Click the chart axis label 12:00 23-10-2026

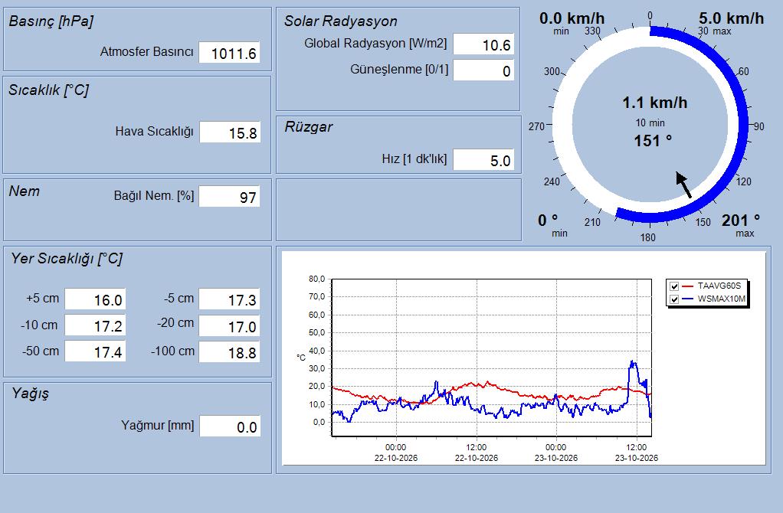[x=636, y=453]
